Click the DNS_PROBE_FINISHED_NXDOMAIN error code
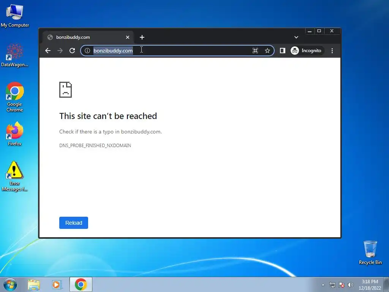 point(95,146)
